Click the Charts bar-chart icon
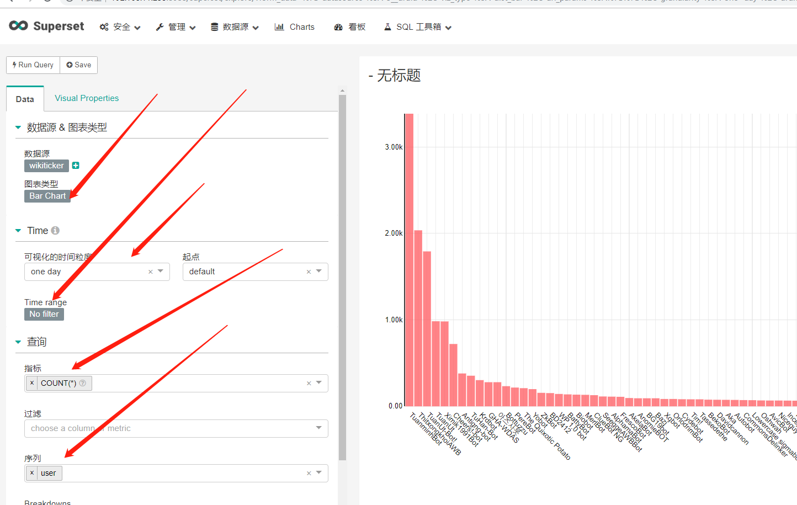 [x=279, y=27]
